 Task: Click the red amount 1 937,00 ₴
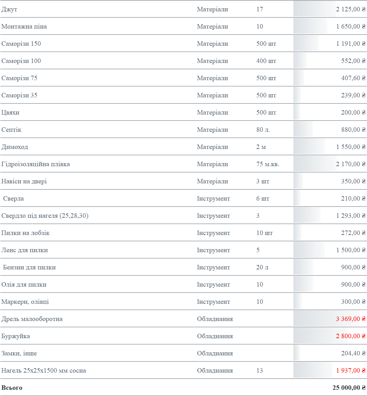pos(350,371)
